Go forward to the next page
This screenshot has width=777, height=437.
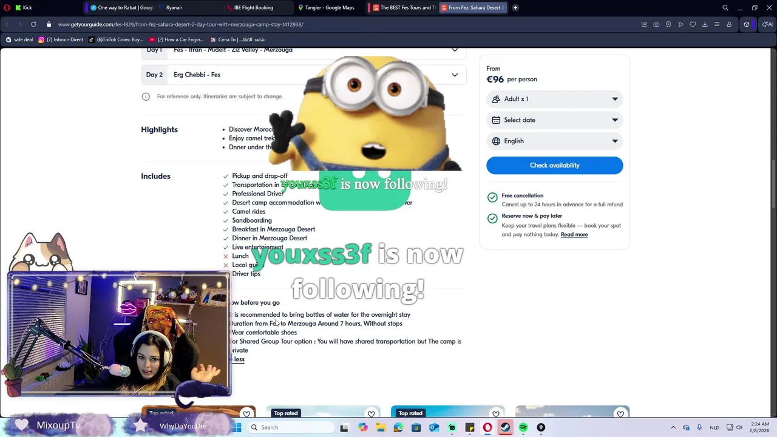[19, 24]
